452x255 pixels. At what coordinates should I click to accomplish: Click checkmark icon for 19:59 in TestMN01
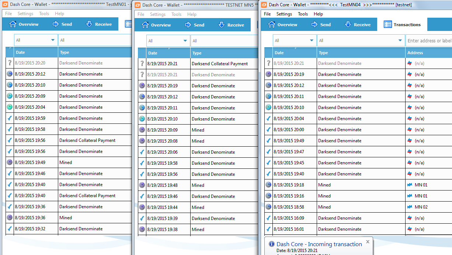(10, 118)
